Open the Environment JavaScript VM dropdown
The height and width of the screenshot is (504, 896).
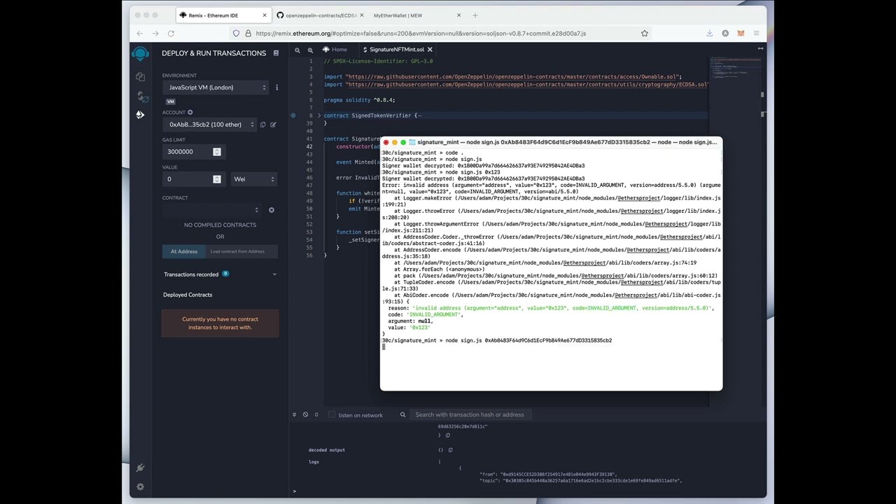217,87
